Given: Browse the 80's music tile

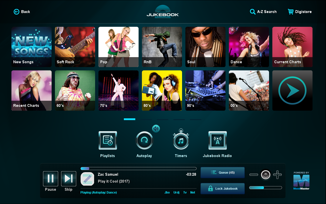Looking at the screenshot, I should pyautogui.click(x=162, y=91).
